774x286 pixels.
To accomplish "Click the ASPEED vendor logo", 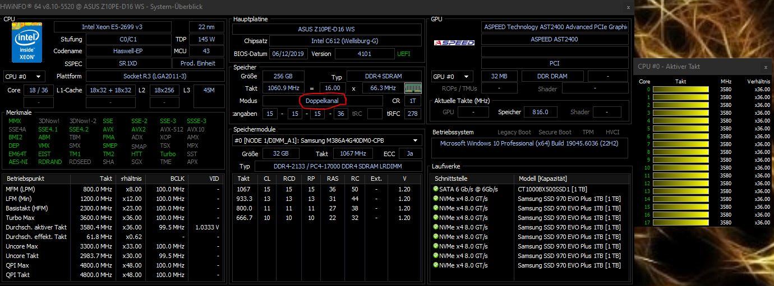I will click(454, 43).
